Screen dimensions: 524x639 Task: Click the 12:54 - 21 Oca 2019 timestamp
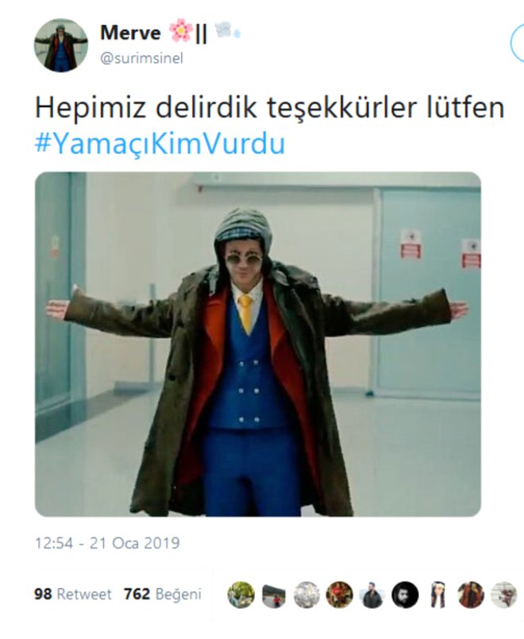(x=107, y=543)
